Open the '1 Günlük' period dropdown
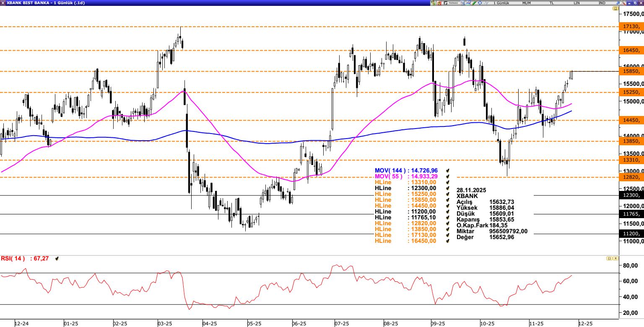Image resolution: width=644 pixels, height=327 pixels. (x=501, y=3)
